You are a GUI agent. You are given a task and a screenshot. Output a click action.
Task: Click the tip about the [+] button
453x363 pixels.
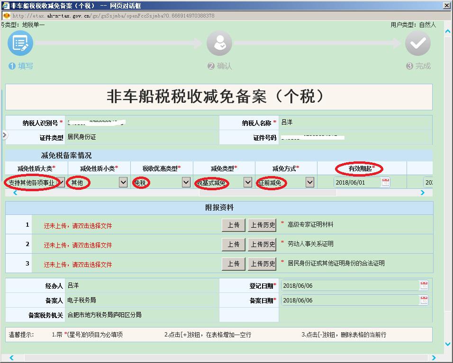click(208, 335)
